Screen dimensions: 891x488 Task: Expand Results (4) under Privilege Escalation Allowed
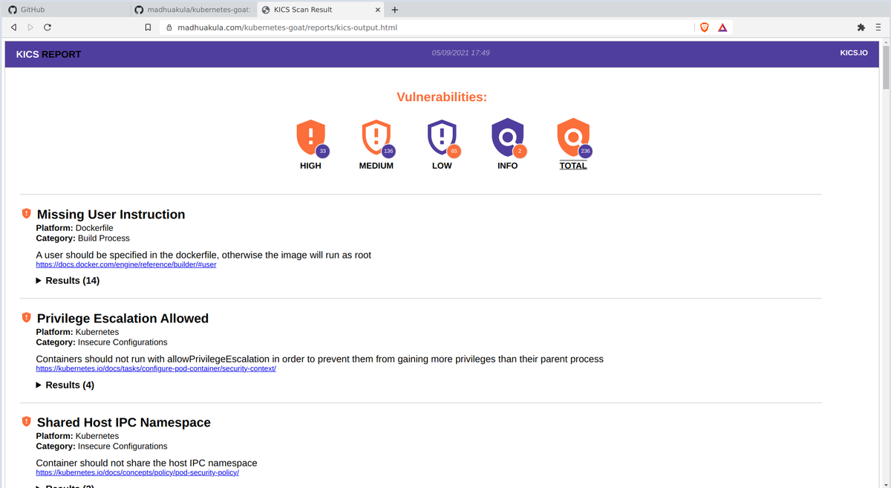[x=65, y=385]
